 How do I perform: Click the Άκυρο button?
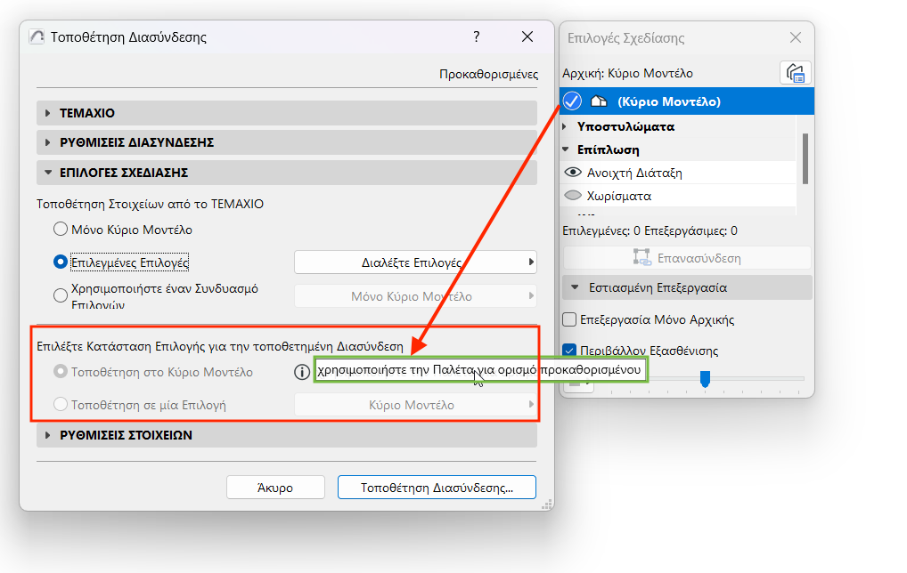(x=275, y=488)
